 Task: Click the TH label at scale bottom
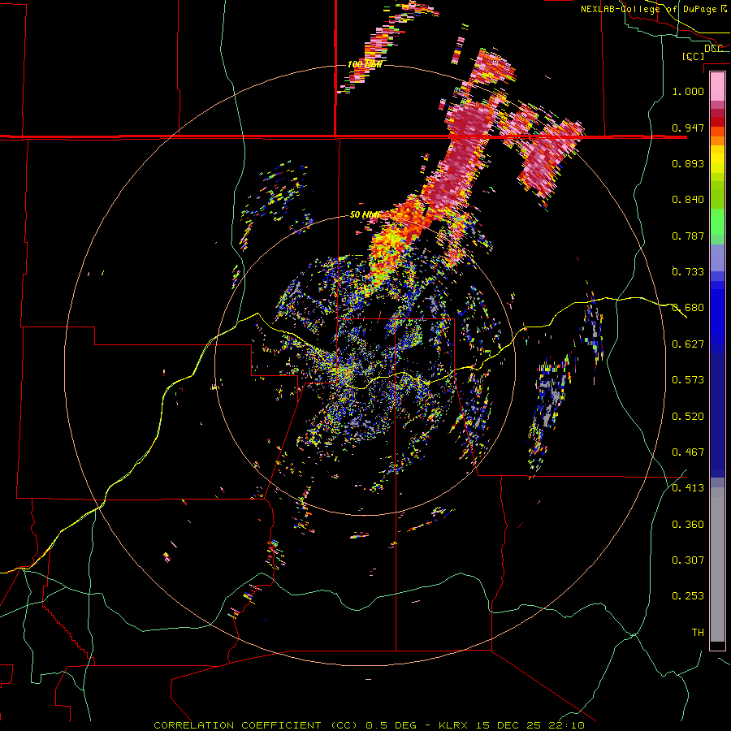[698, 633]
